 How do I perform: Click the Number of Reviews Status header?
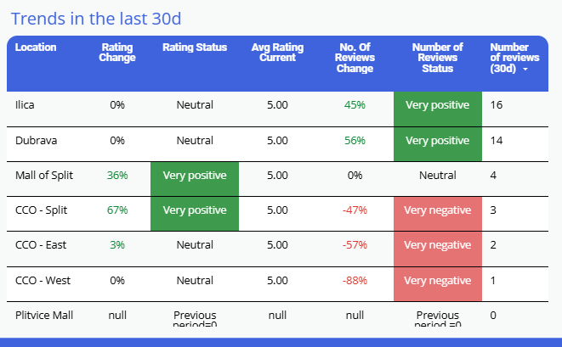pos(438,58)
